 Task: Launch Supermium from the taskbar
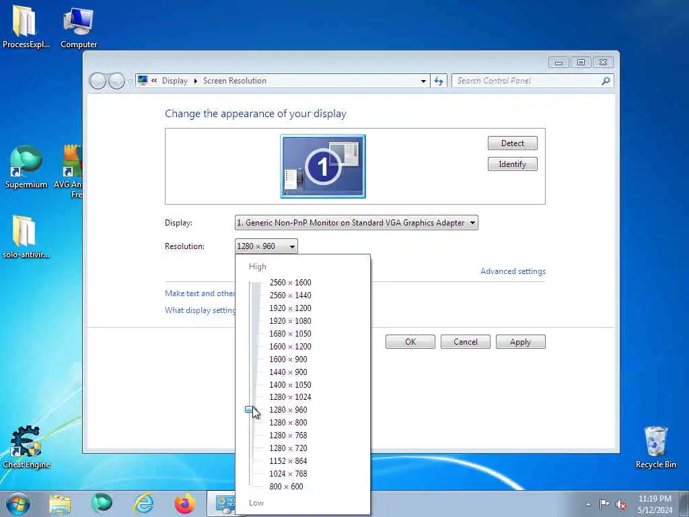click(102, 504)
